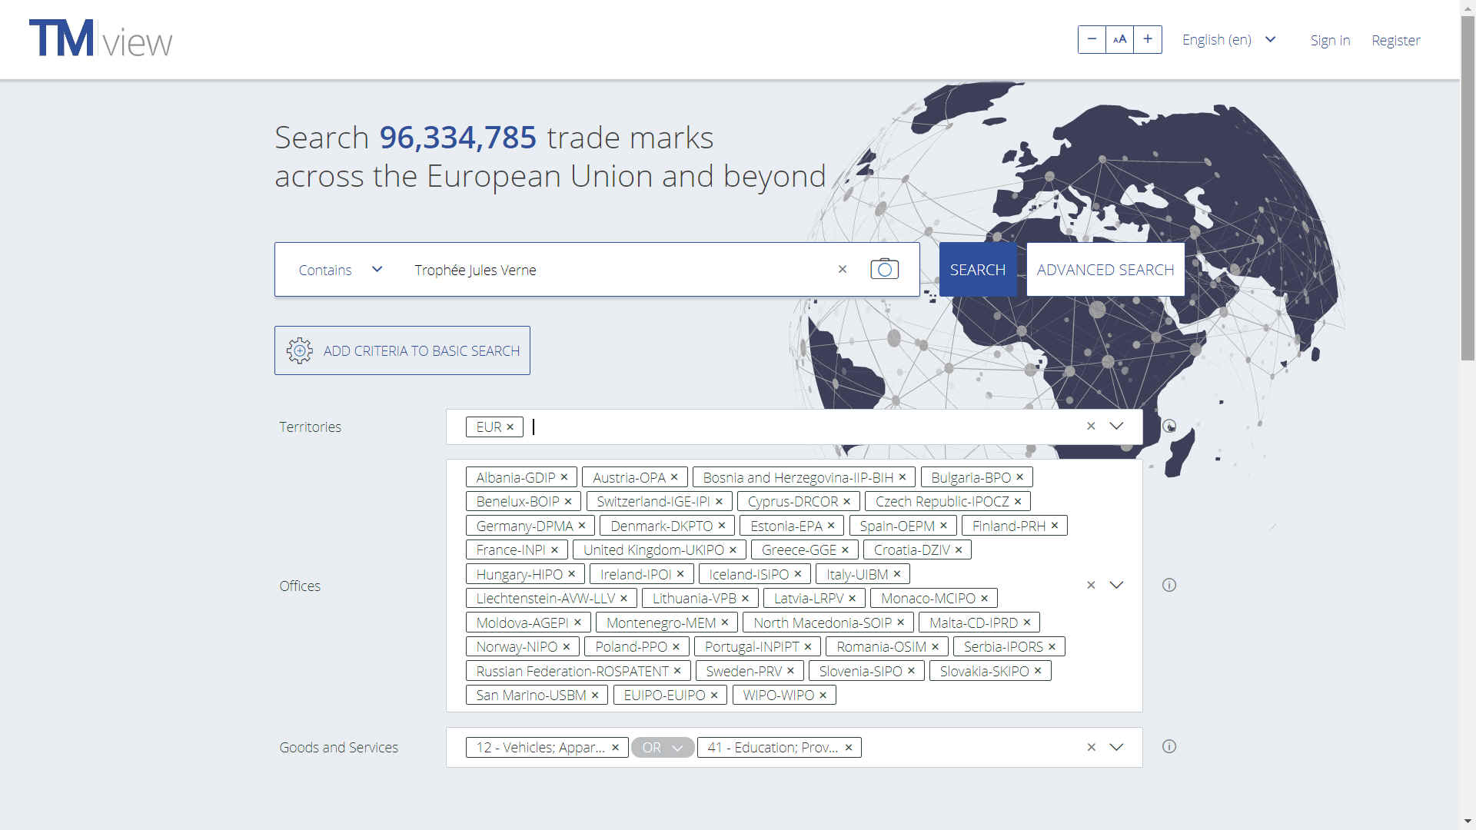
Task: Remove Bulgaria-BPO office tag
Action: [1020, 477]
